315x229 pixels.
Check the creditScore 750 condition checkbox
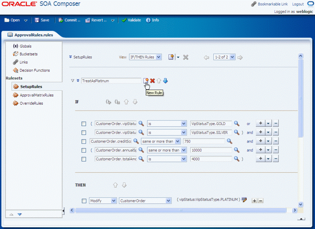(x=84, y=141)
